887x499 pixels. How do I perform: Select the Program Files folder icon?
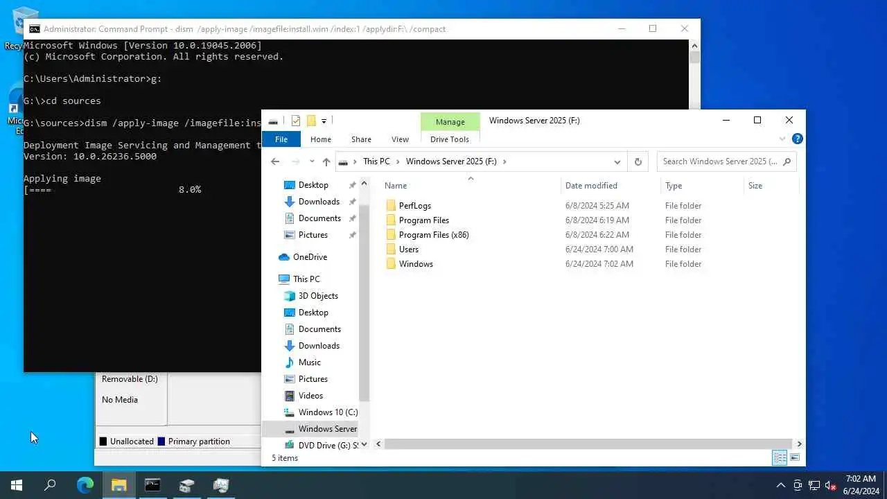tap(391, 220)
